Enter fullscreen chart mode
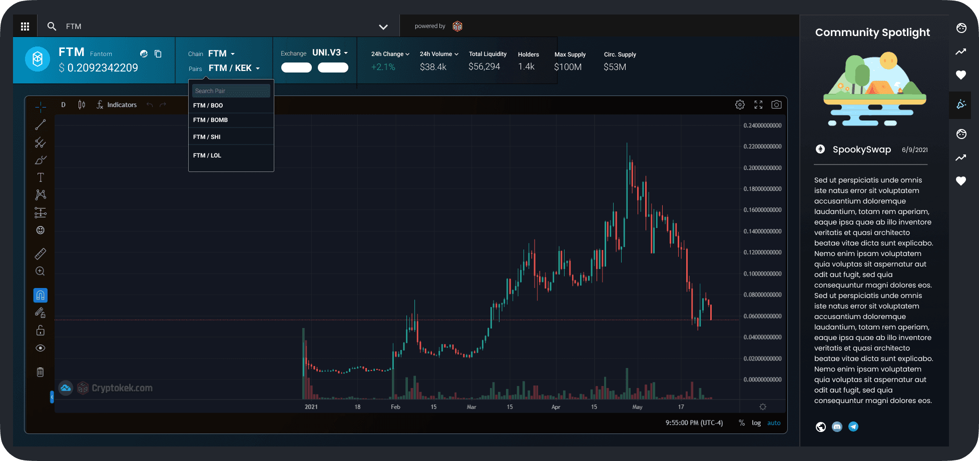This screenshot has height=461, width=979. coord(758,104)
